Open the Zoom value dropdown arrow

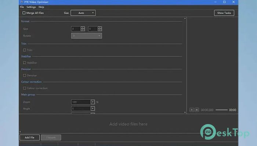pyautogui.click(x=93, y=102)
